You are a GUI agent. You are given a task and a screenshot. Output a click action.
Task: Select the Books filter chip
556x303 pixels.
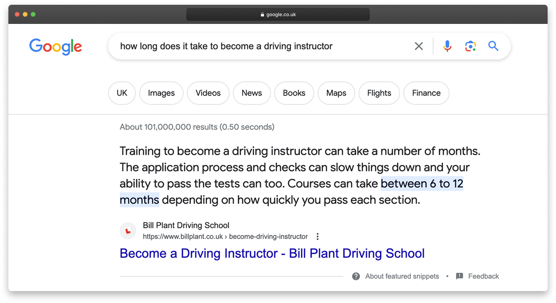tap(294, 93)
